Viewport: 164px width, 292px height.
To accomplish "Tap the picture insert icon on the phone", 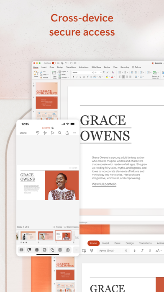I will [x=45, y=250].
